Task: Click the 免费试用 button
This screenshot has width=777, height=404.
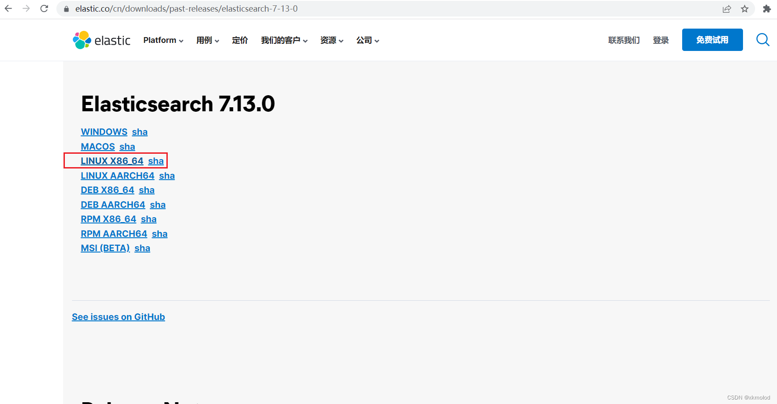Action: coord(712,40)
